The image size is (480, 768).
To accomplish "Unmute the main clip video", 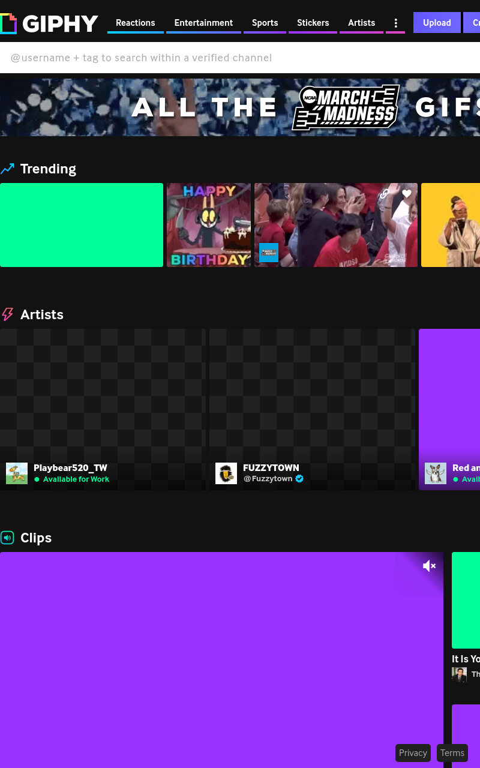I will [x=429, y=566].
